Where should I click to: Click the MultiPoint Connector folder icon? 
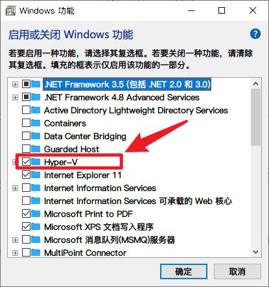point(36,253)
